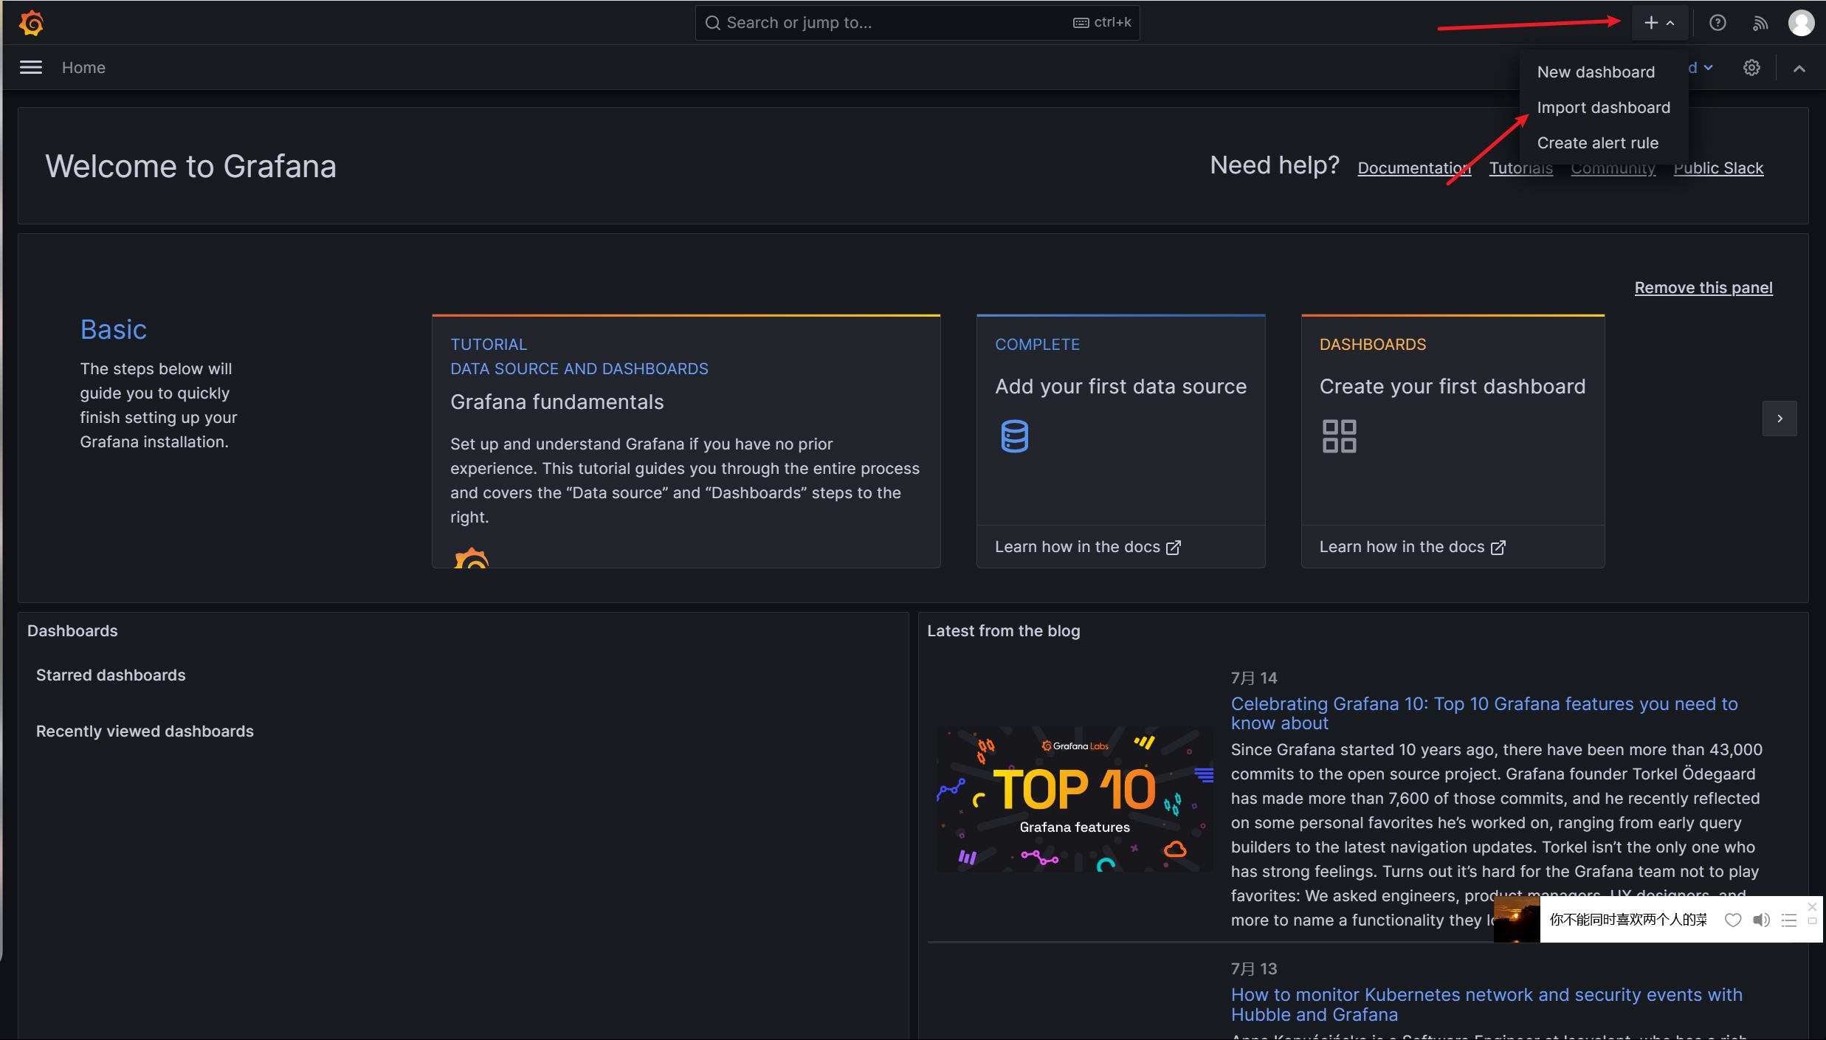Collapse the top bar with the chevron
1826x1040 pixels.
tap(1799, 69)
